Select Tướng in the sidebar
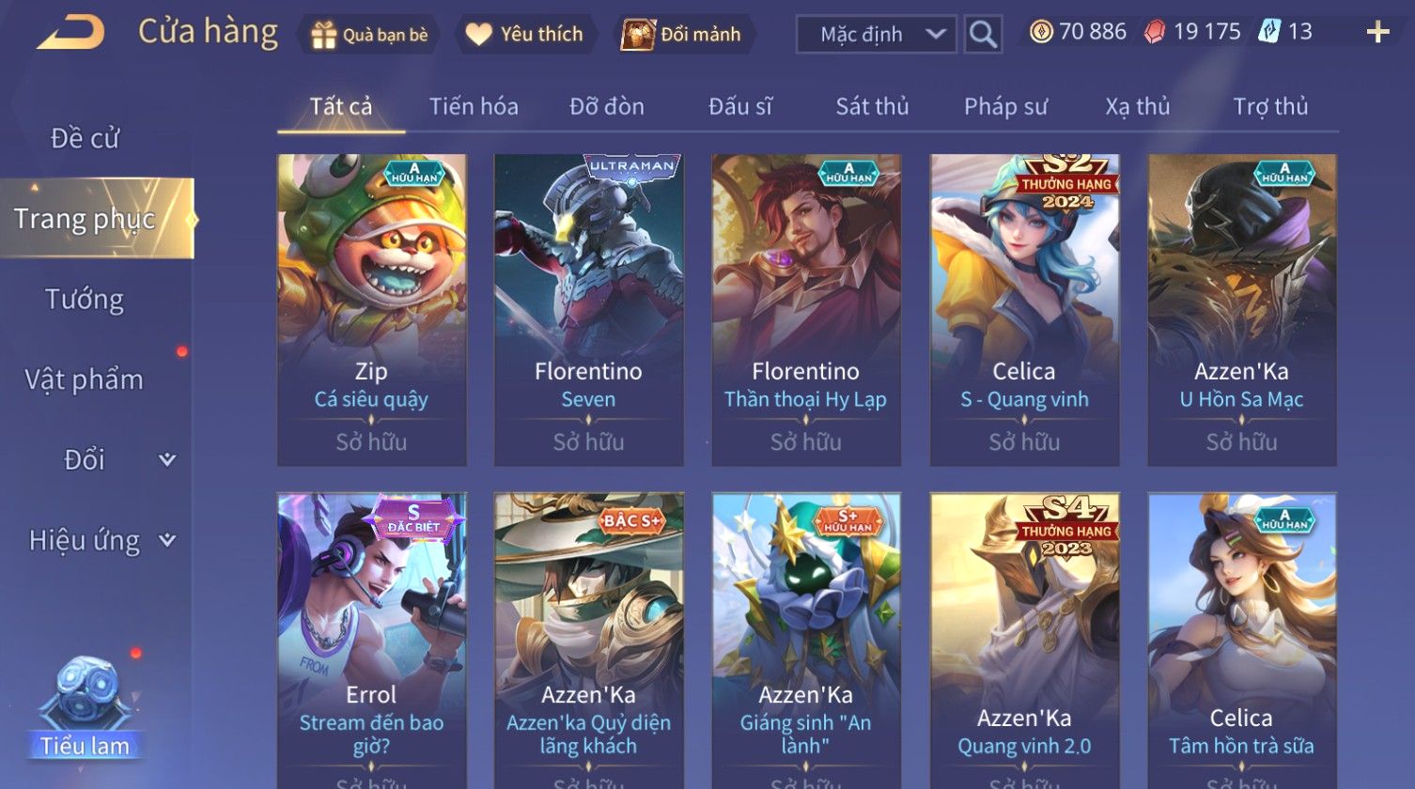This screenshot has height=789, width=1415. (x=85, y=300)
